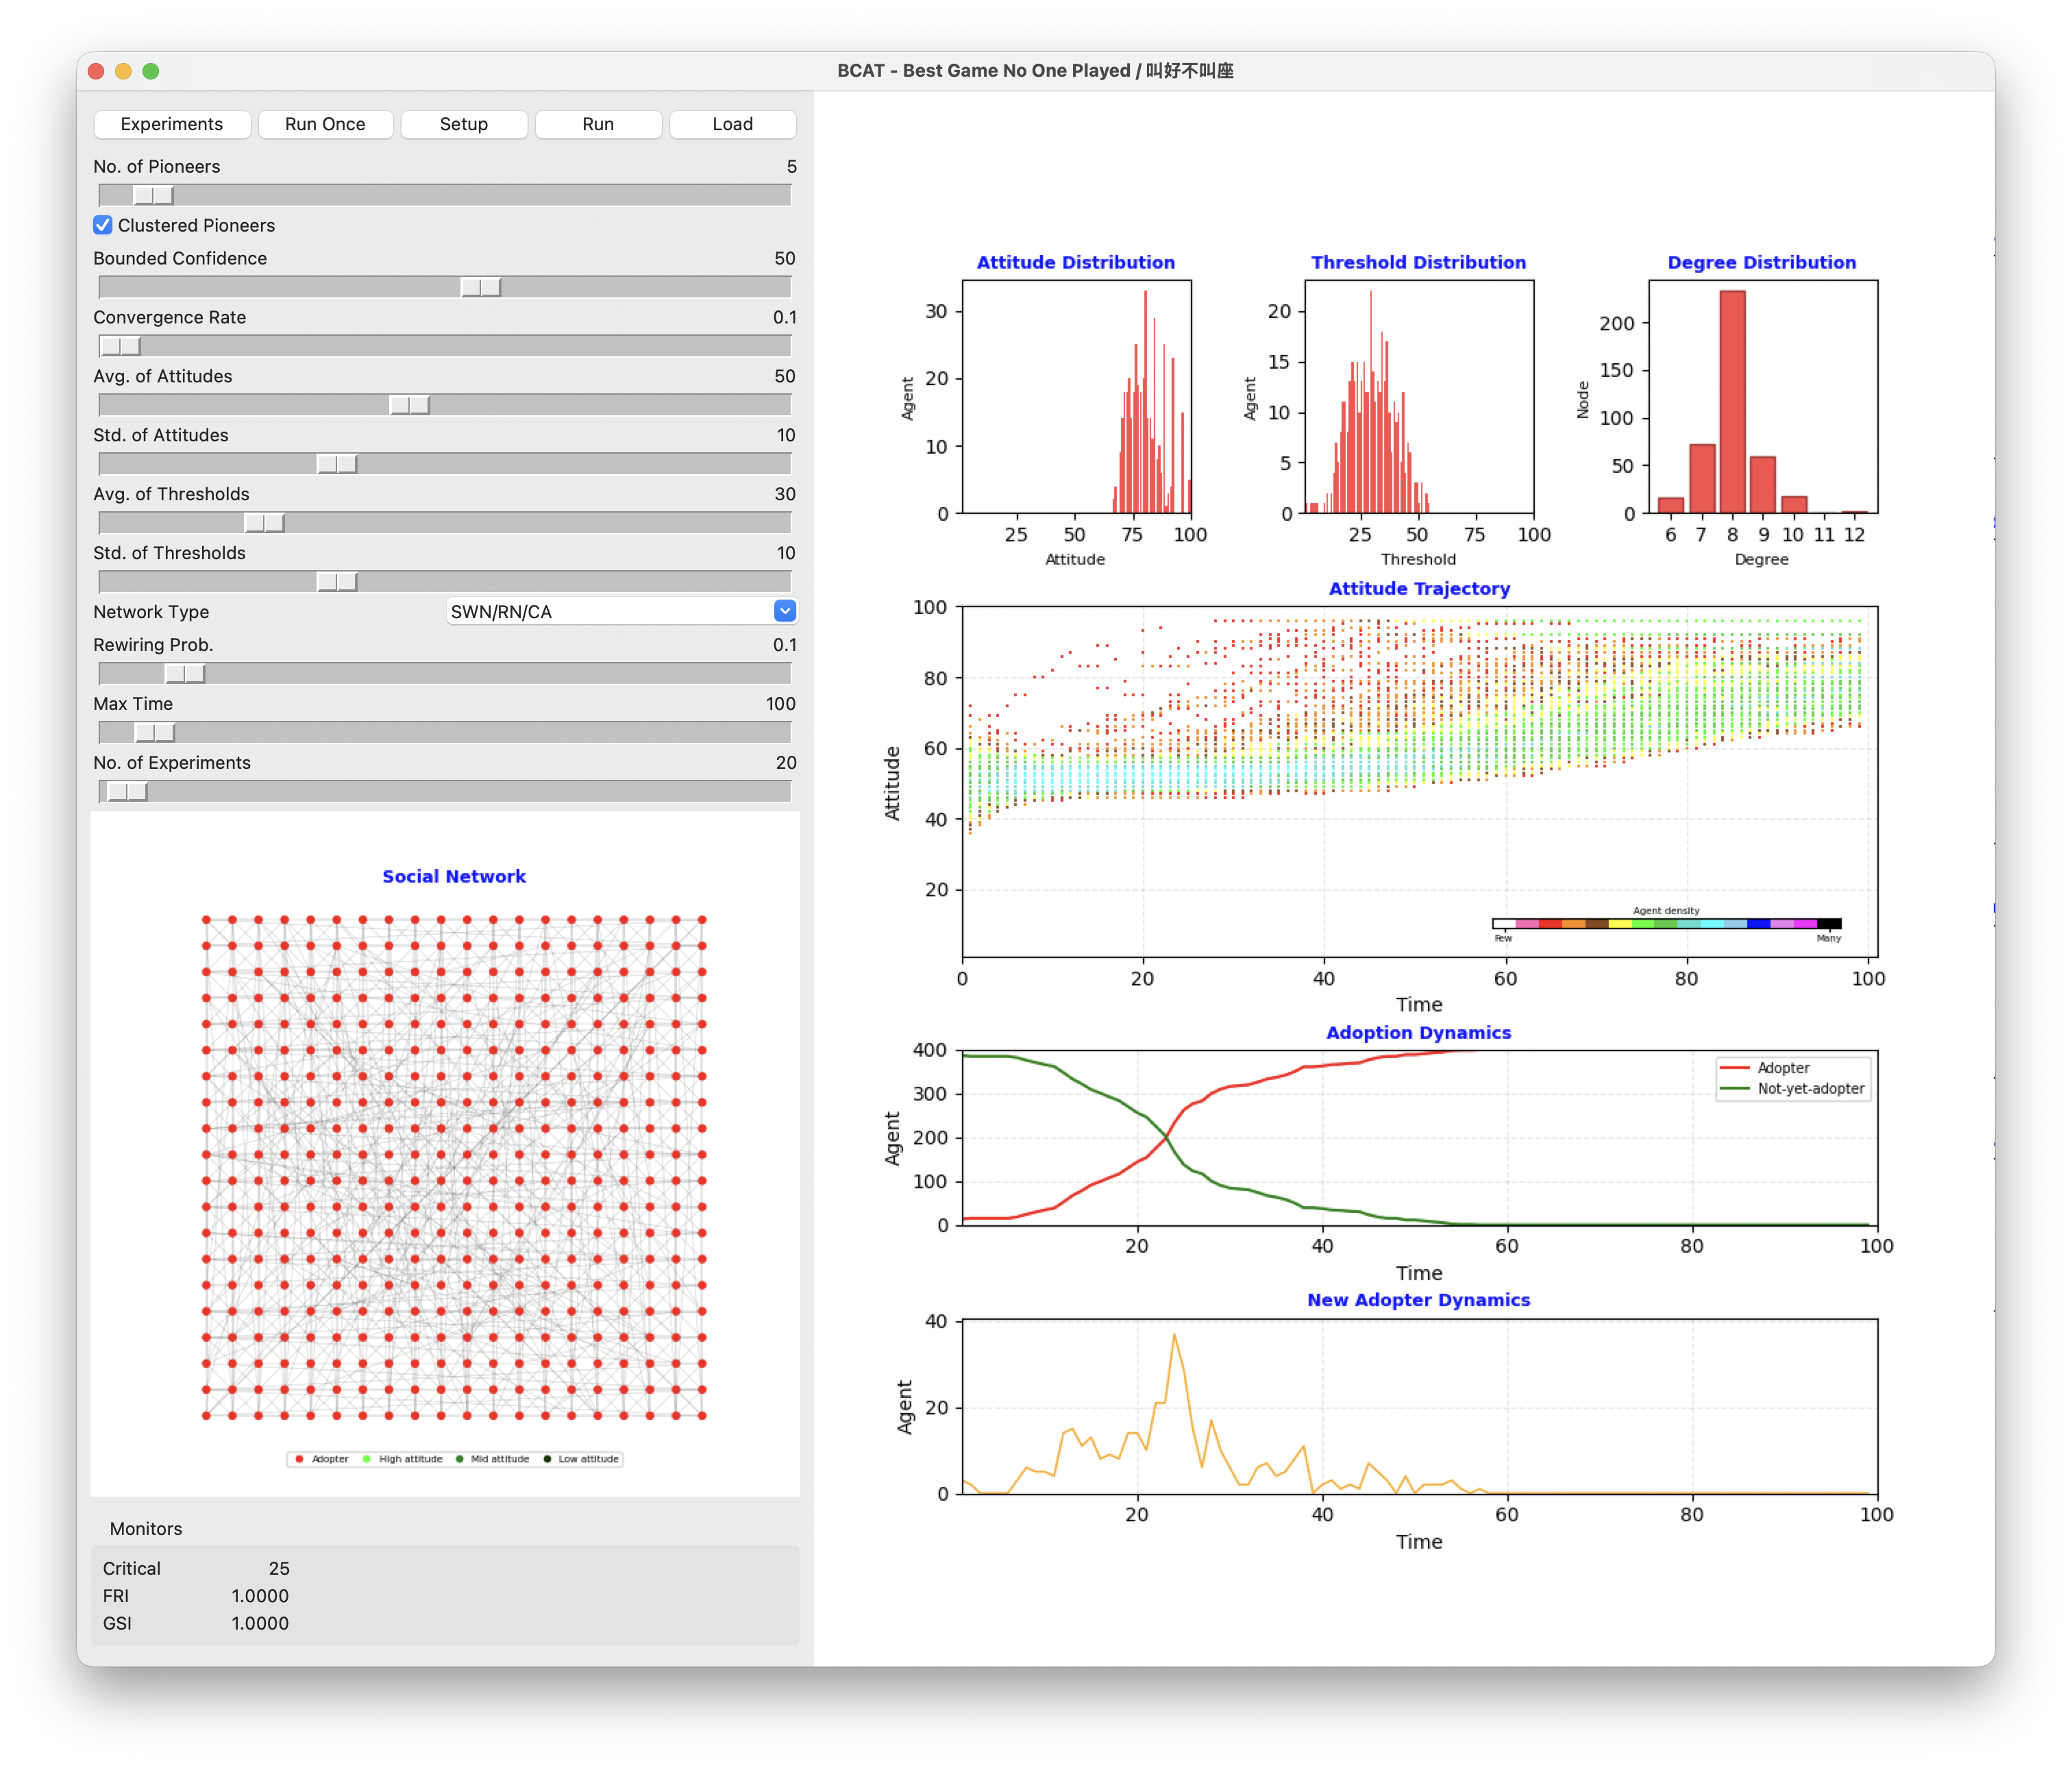Uncheck the Clustered Pioneers checkbox

click(x=103, y=225)
